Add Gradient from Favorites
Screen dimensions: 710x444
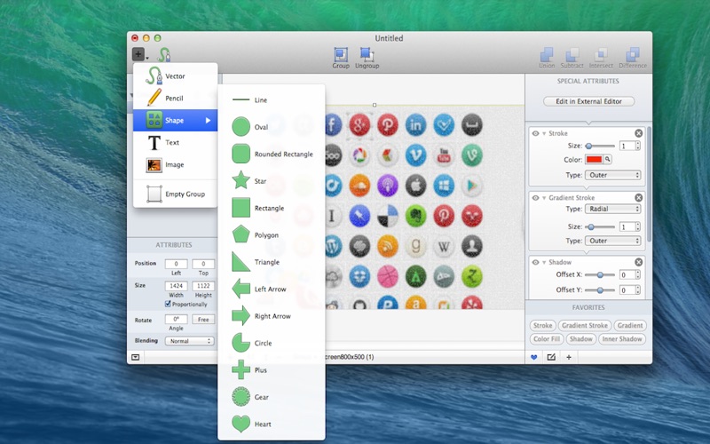tap(630, 325)
